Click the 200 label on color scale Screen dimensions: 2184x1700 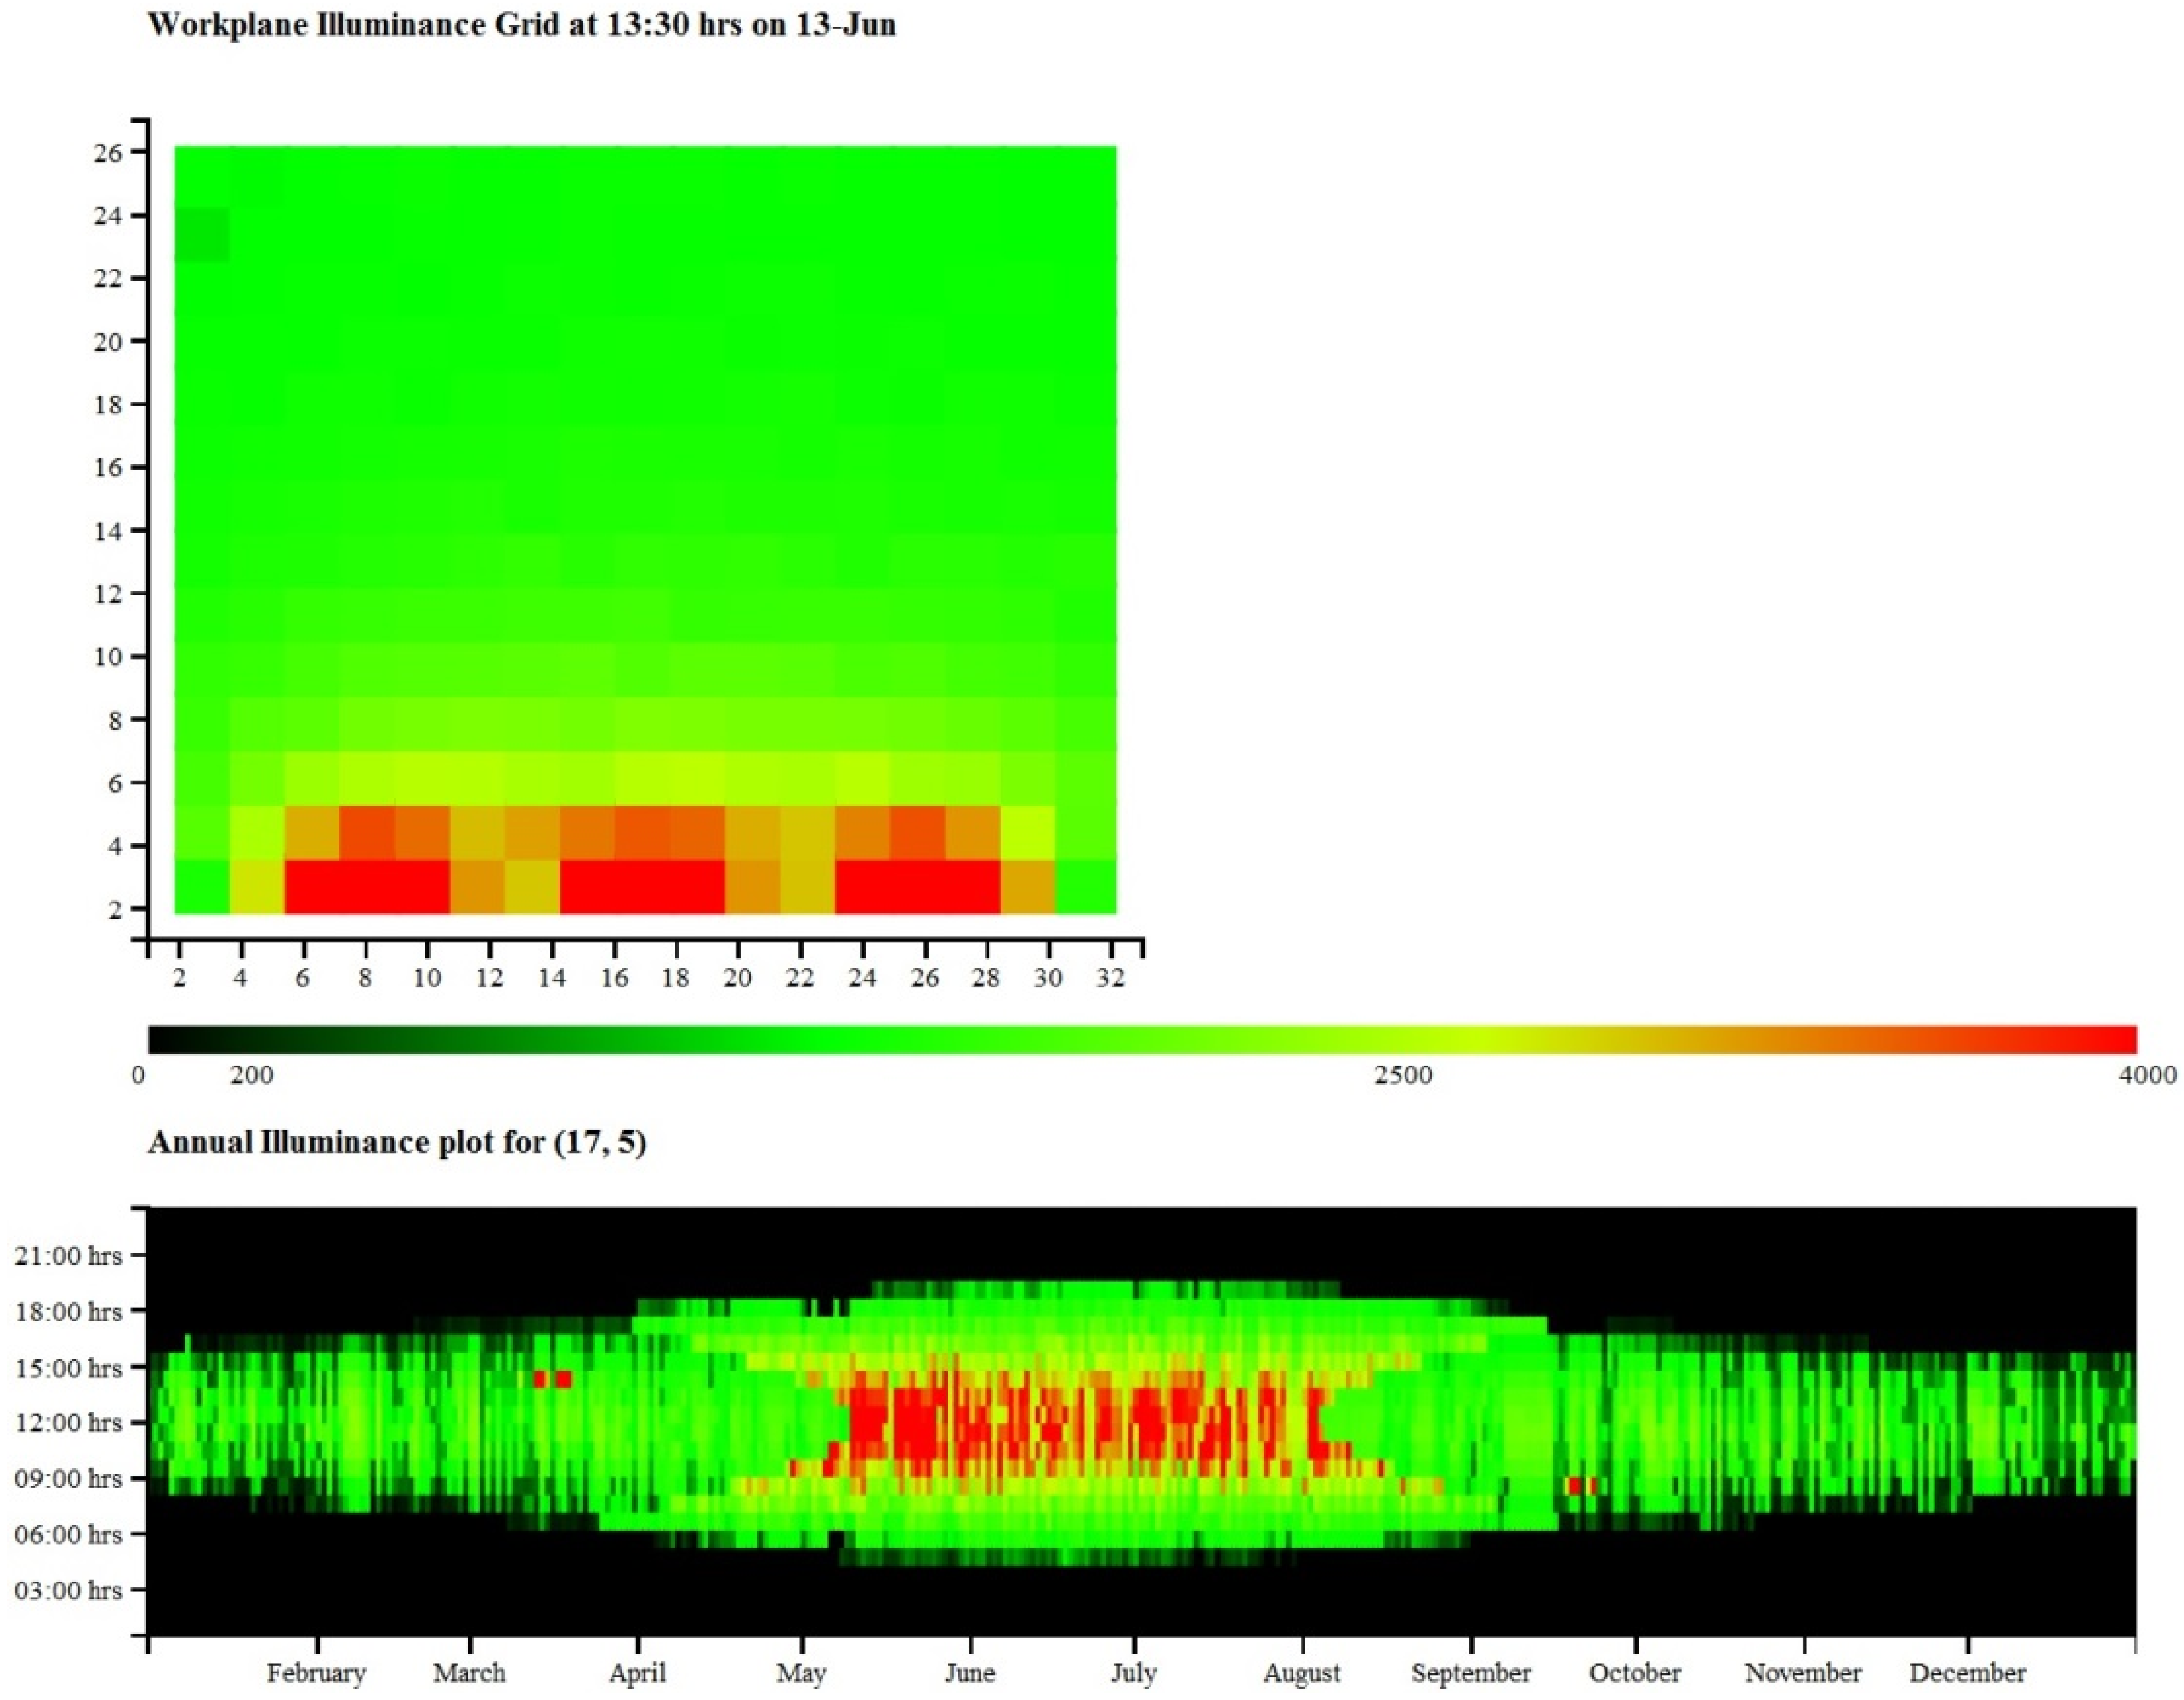coord(251,1076)
